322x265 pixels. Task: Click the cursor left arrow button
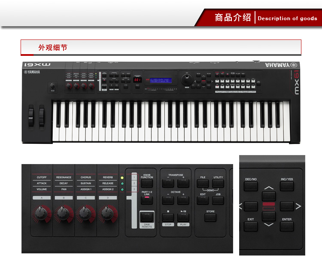(x=251, y=206)
